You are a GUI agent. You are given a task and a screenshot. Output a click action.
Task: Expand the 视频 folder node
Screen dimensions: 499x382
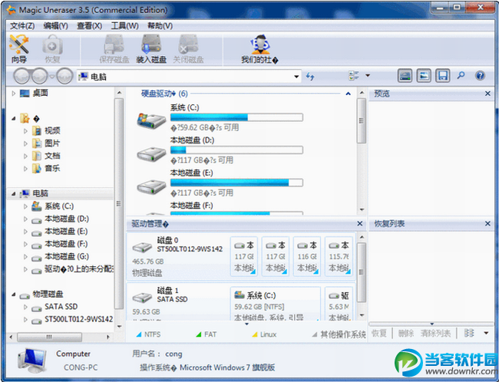(25, 130)
